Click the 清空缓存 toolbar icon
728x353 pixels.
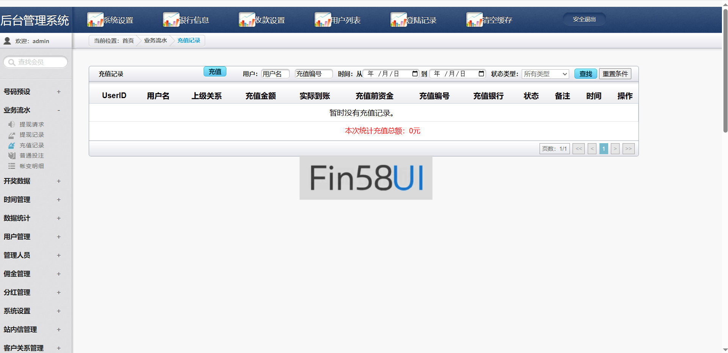tap(474, 19)
